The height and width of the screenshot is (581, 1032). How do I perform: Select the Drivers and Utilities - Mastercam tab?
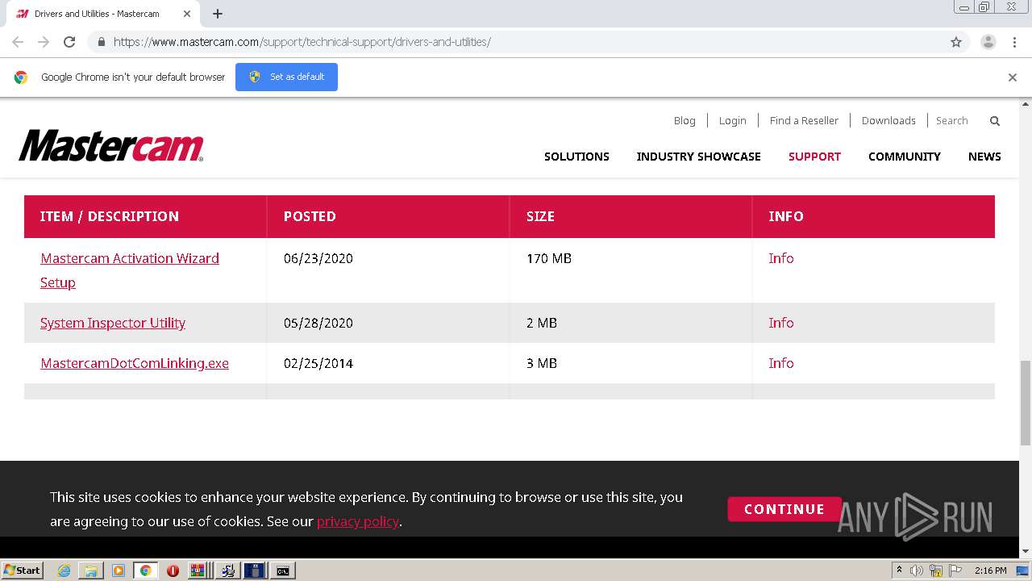pos(105,14)
